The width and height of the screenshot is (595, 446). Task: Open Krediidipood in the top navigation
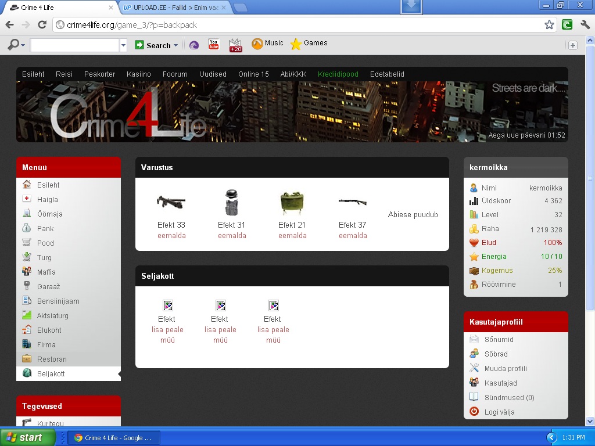click(338, 74)
